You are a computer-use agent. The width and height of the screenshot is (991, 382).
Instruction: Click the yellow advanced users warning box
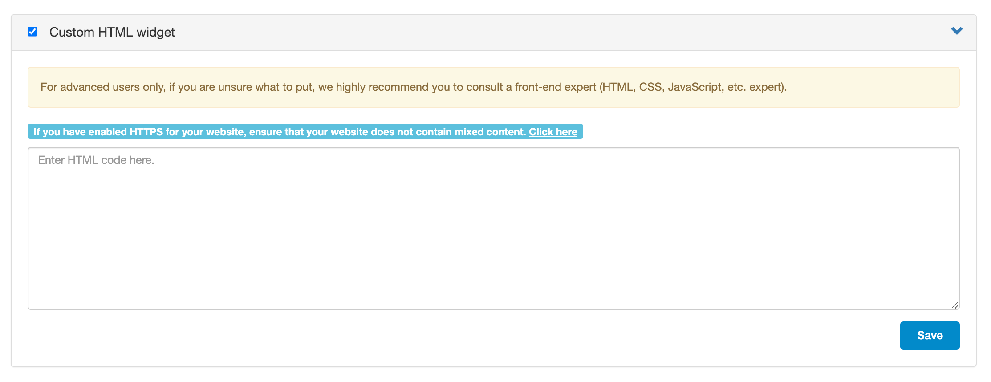click(493, 87)
